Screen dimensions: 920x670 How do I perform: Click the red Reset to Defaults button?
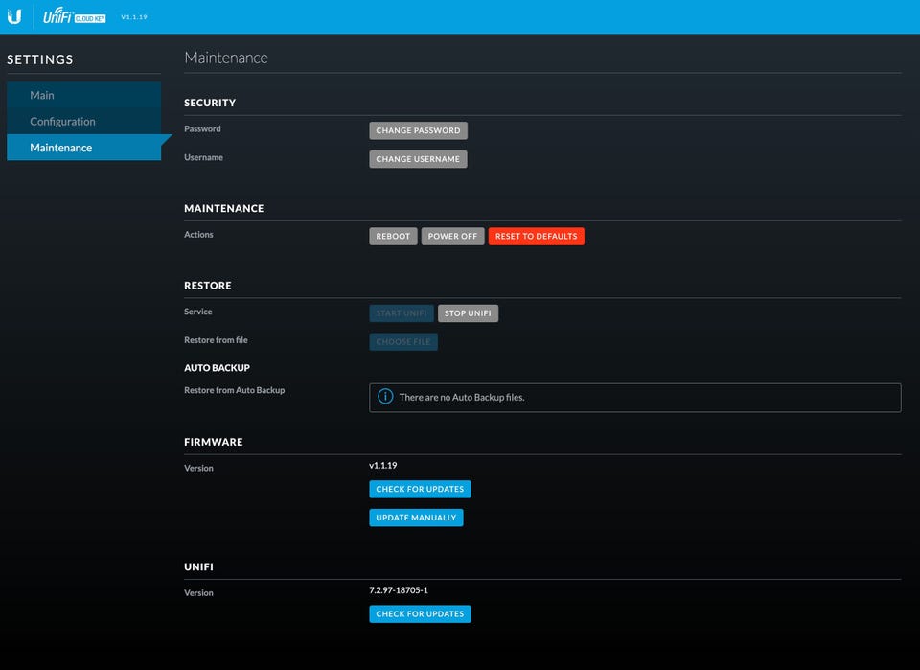pos(537,236)
